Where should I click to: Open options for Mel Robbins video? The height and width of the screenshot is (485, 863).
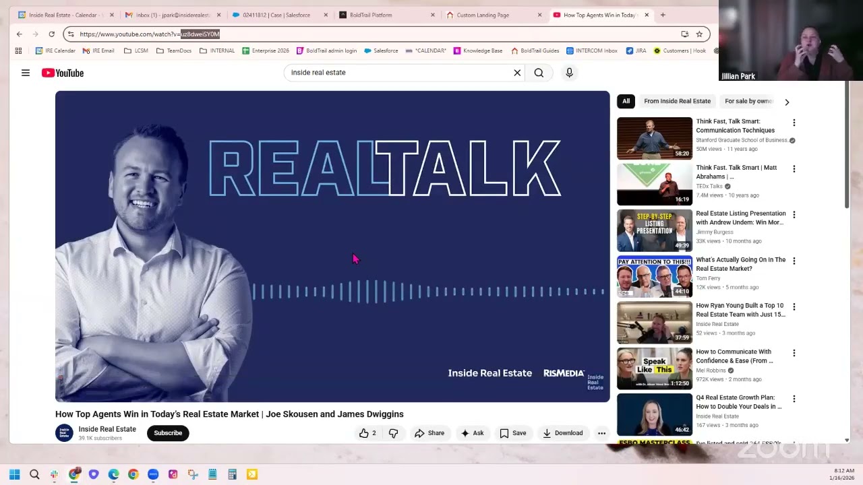(x=794, y=353)
